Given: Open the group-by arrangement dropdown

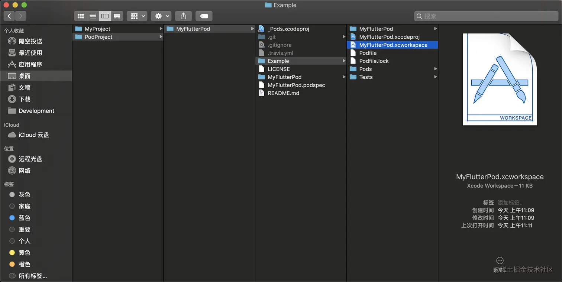Looking at the screenshot, I should [x=137, y=16].
